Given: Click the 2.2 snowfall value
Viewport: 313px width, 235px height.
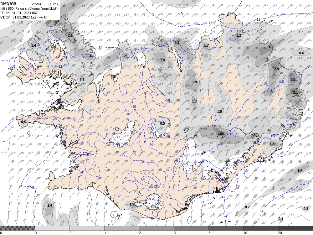Looking at the screenshot, I should pyautogui.click(x=177, y=43).
